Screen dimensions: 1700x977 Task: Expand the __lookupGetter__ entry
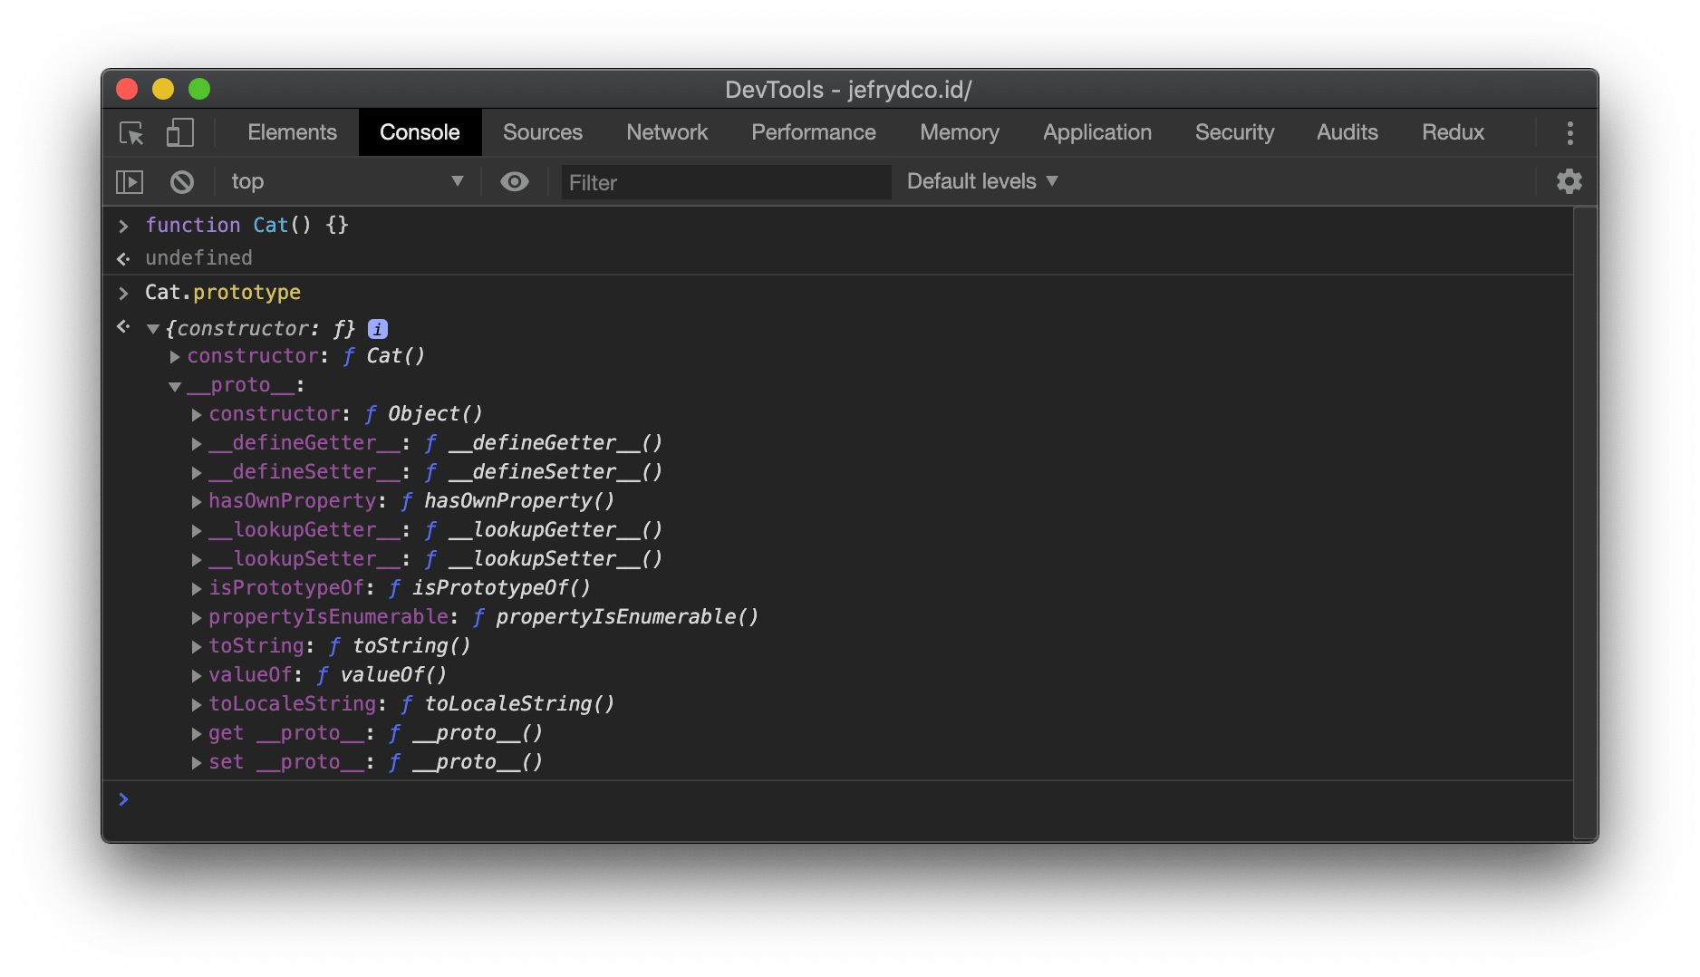point(197,531)
